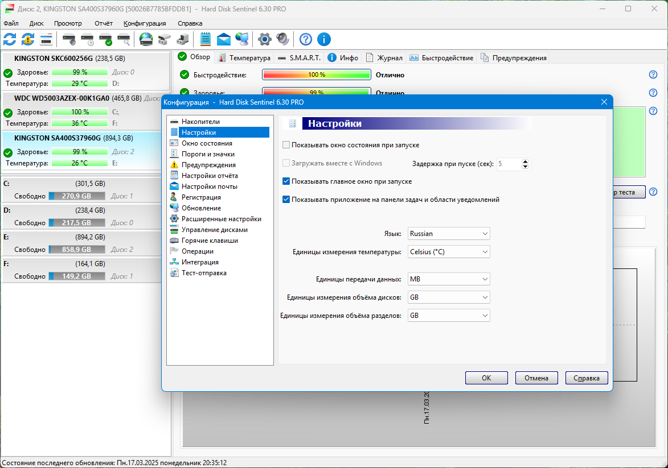Image resolution: width=668 pixels, height=468 pixels.
Task: Click the refresh with warning toolbar icon
Action: (x=28, y=40)
